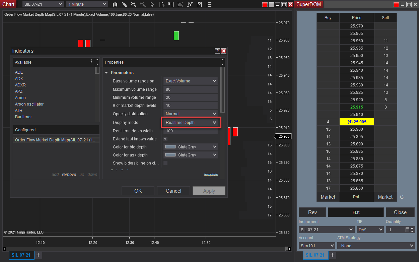Open the SuperDOM Instrument dropdown

pyautogui.click(x=327, y=230)
